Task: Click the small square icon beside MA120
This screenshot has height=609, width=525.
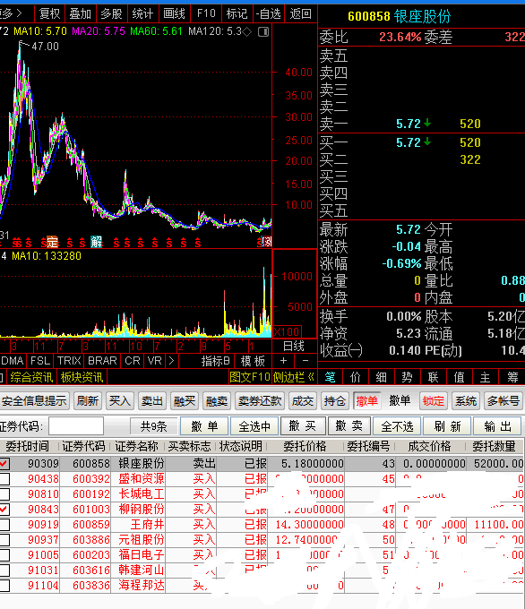Action: 263,32
